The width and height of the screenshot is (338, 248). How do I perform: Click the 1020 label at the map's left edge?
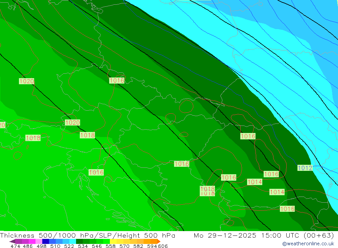click(2, 125)
